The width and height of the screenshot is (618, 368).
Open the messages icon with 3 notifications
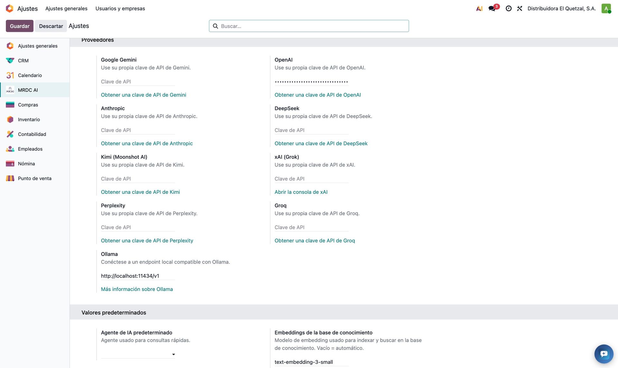point(492,9)
